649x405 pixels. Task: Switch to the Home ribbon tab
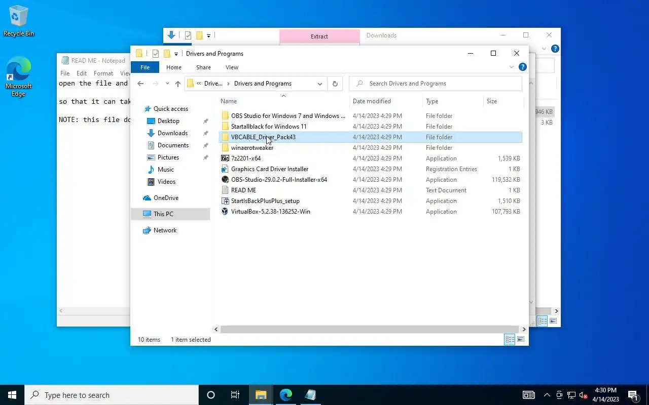point(173,67)
